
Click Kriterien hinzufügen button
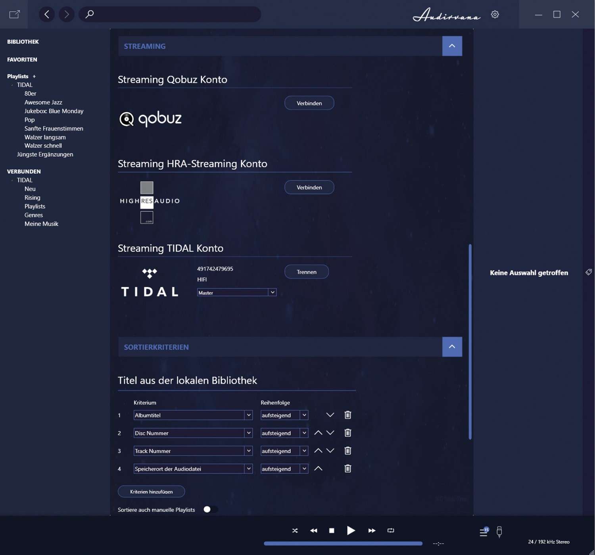pyautogui.click(x=152, y=492)
